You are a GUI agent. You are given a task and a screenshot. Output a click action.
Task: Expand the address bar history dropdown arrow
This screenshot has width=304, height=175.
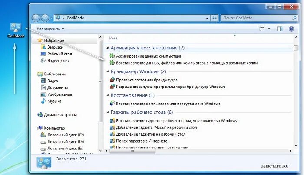click(207, 18)
